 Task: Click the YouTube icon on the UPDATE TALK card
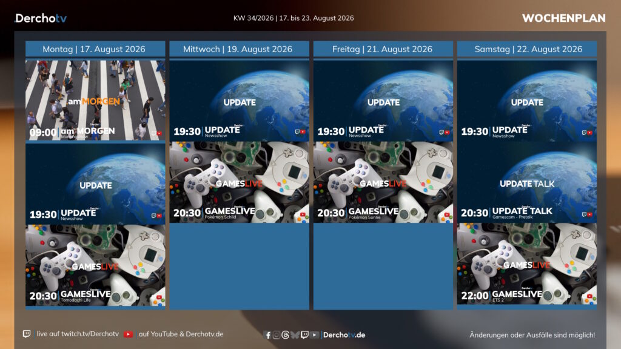point(589,214)
